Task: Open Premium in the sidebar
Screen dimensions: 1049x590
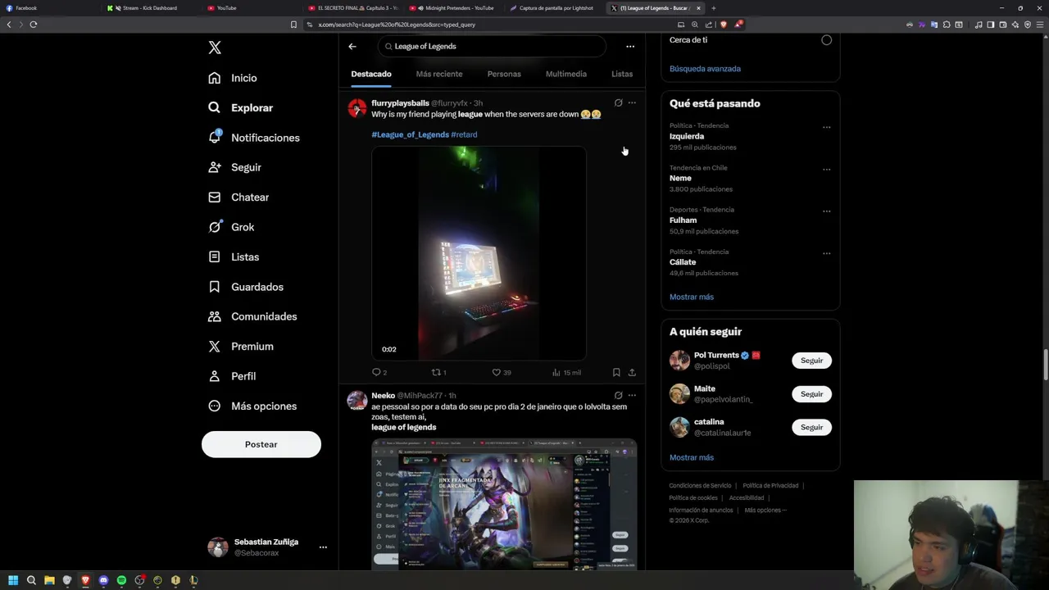Action: tap(241, 346)
